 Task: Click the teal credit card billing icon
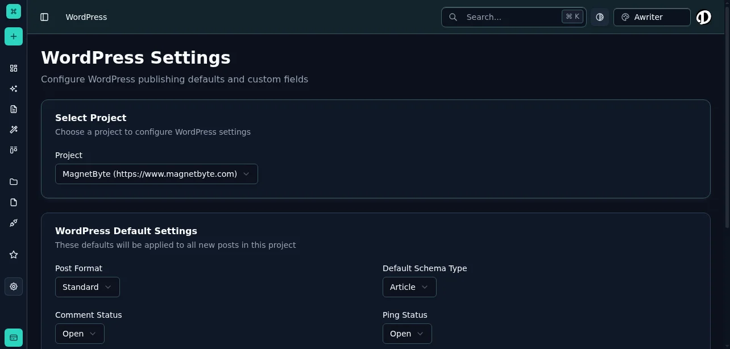pyautogui.click(x=14, y=338)
